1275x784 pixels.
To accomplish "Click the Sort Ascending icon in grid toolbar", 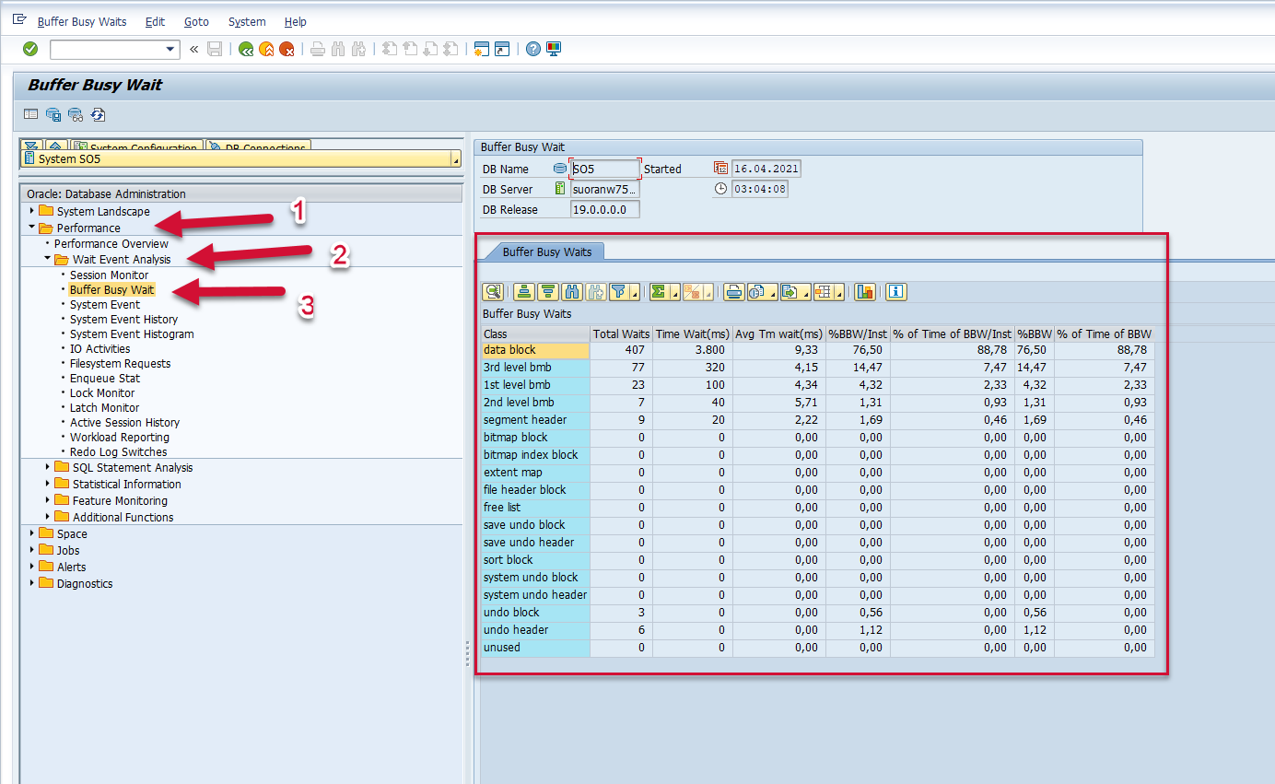I will coord(524,292).
